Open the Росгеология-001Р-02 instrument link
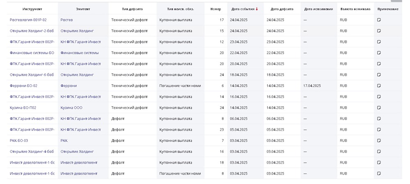Viewport: 410px width, 184px height. pyautogui.click(x=28, y=20)
